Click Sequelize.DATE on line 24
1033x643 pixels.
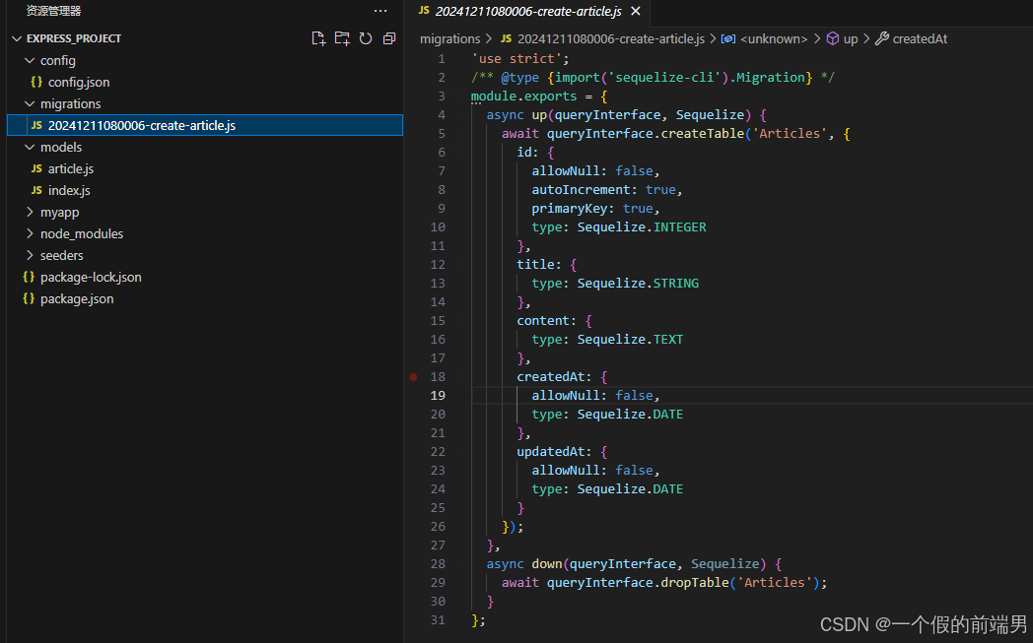pyautogui.click(x=630, y=489)
